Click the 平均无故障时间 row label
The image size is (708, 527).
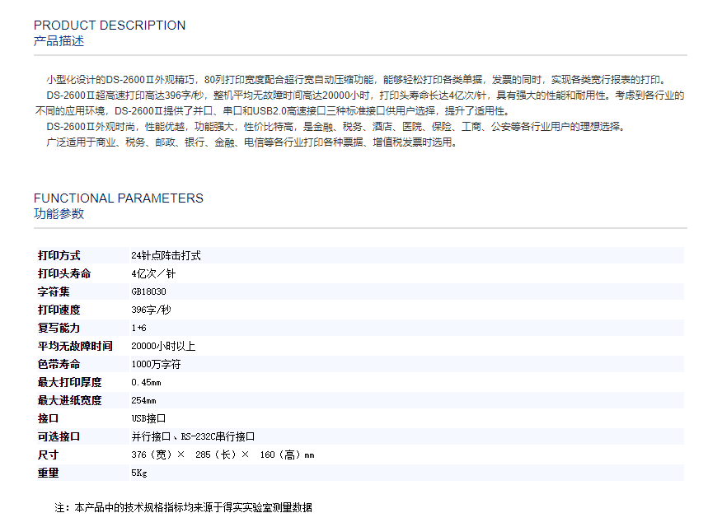pyautogui.click(x=75, y=346)
